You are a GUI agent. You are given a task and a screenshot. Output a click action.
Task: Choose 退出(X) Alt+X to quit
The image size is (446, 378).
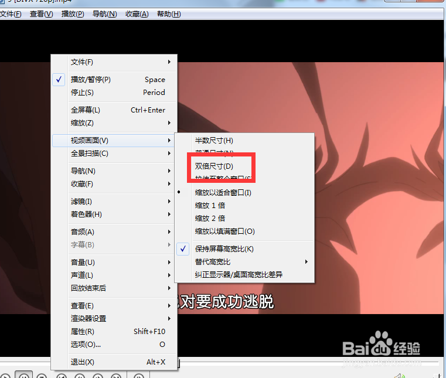[114, 362]
